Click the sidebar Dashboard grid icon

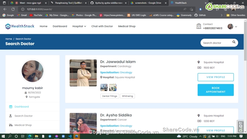click(11, 107)
